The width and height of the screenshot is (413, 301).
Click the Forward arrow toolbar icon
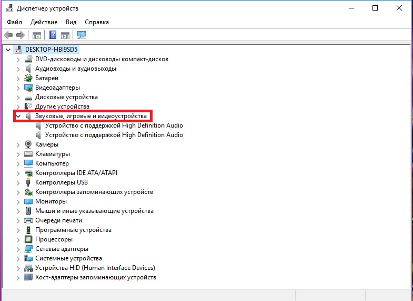click(21, 35)
